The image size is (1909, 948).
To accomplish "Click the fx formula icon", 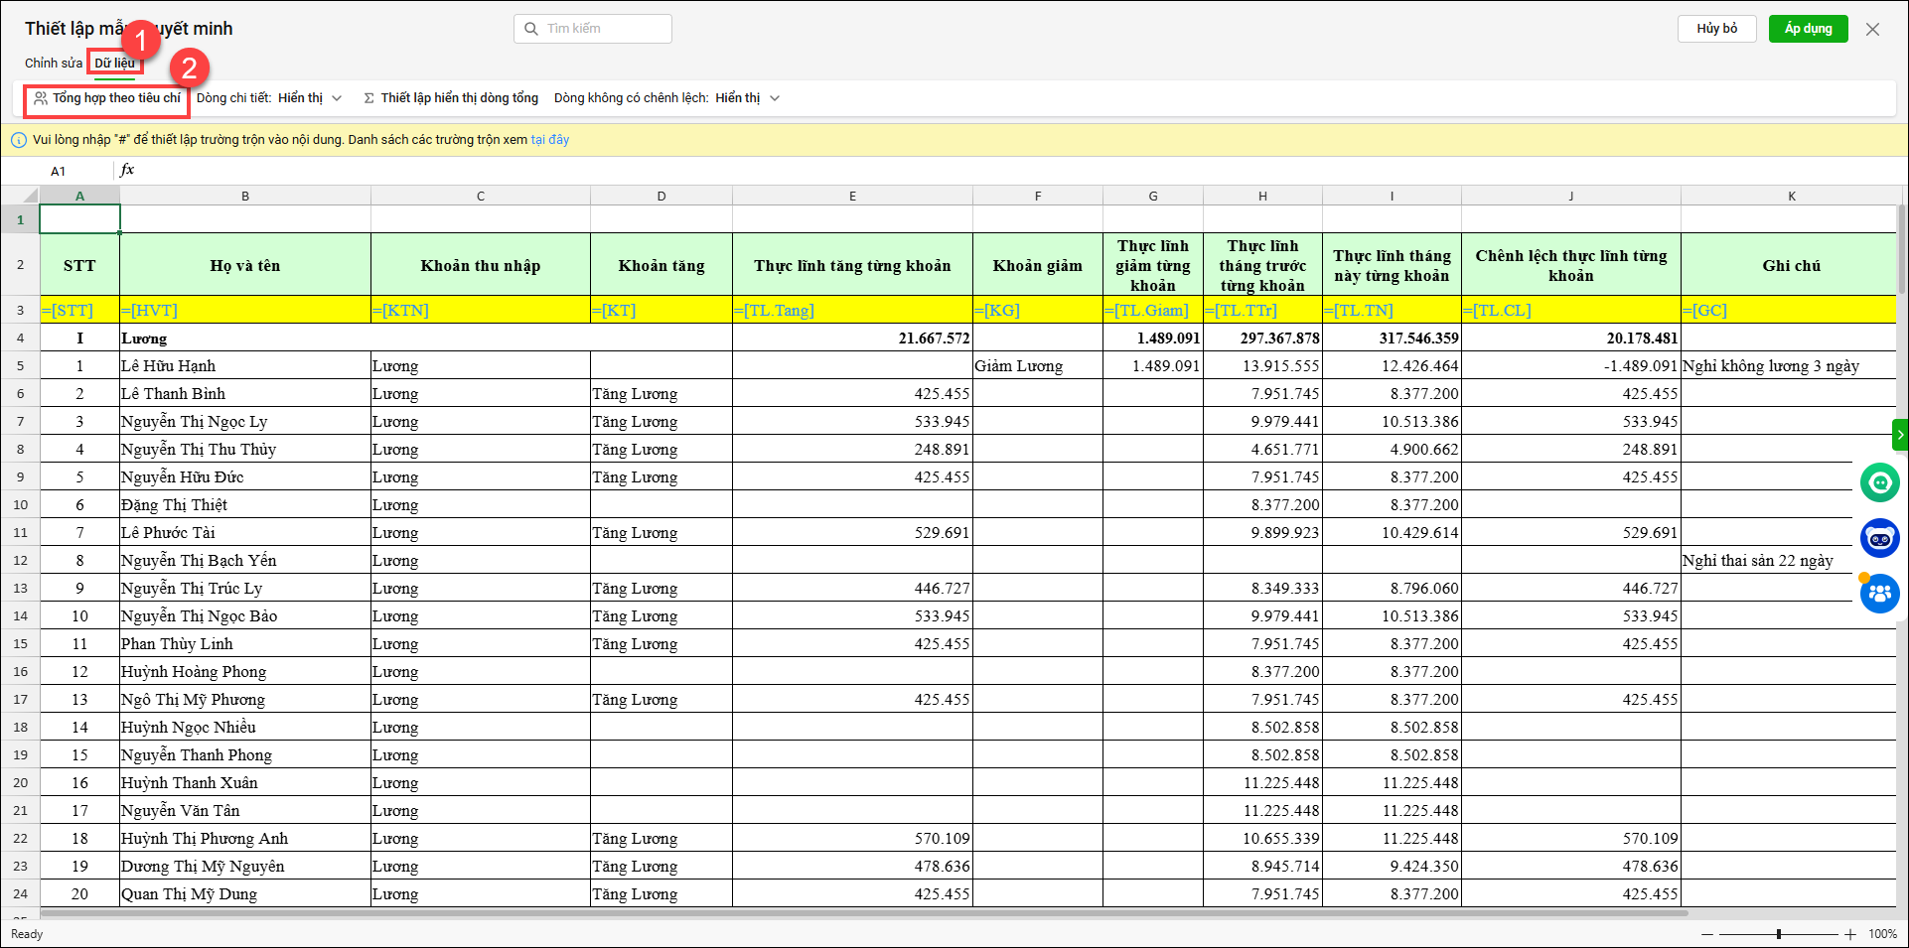I will click(127, 171).
